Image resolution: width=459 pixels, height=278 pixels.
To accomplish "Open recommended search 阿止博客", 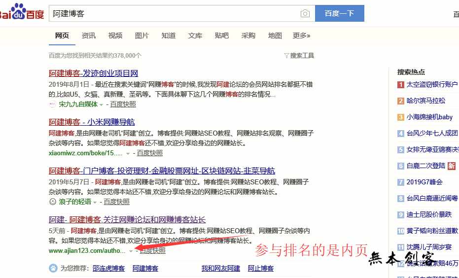I will (261, 268).
